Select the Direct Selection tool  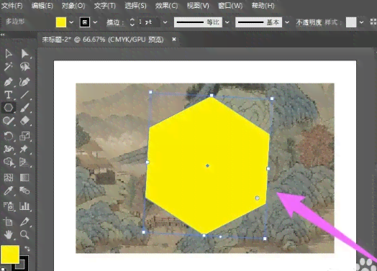(x=24, y=54)
